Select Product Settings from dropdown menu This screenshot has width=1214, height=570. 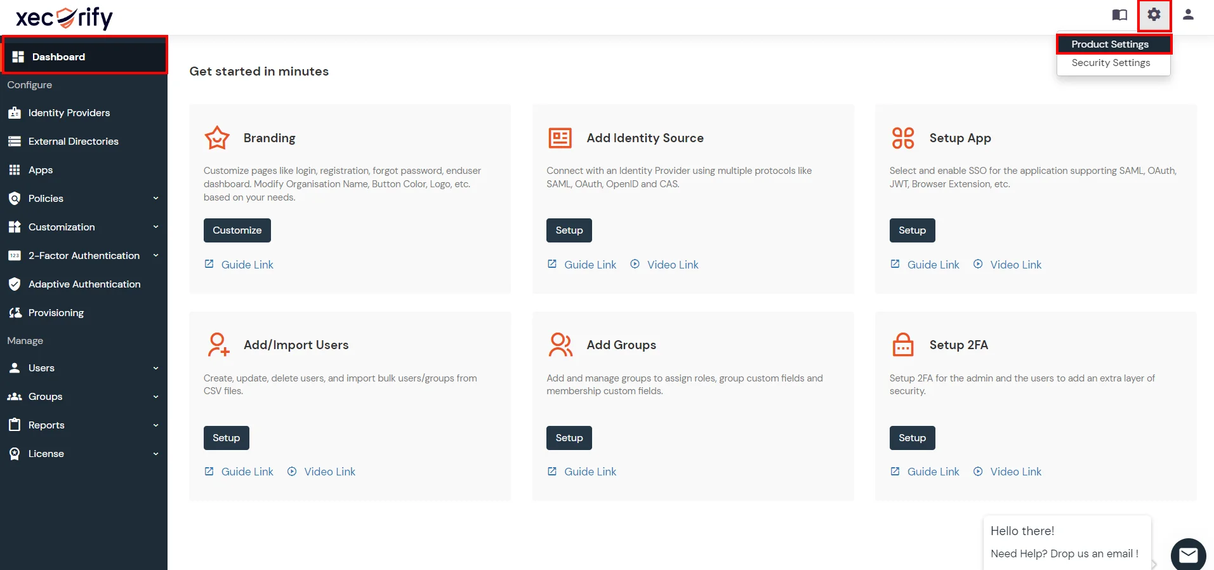point(1114,44)
